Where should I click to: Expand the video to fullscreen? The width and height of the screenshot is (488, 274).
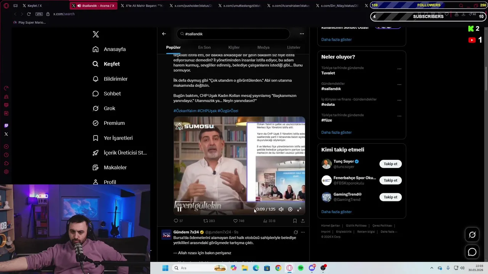(x=299, y=209)
